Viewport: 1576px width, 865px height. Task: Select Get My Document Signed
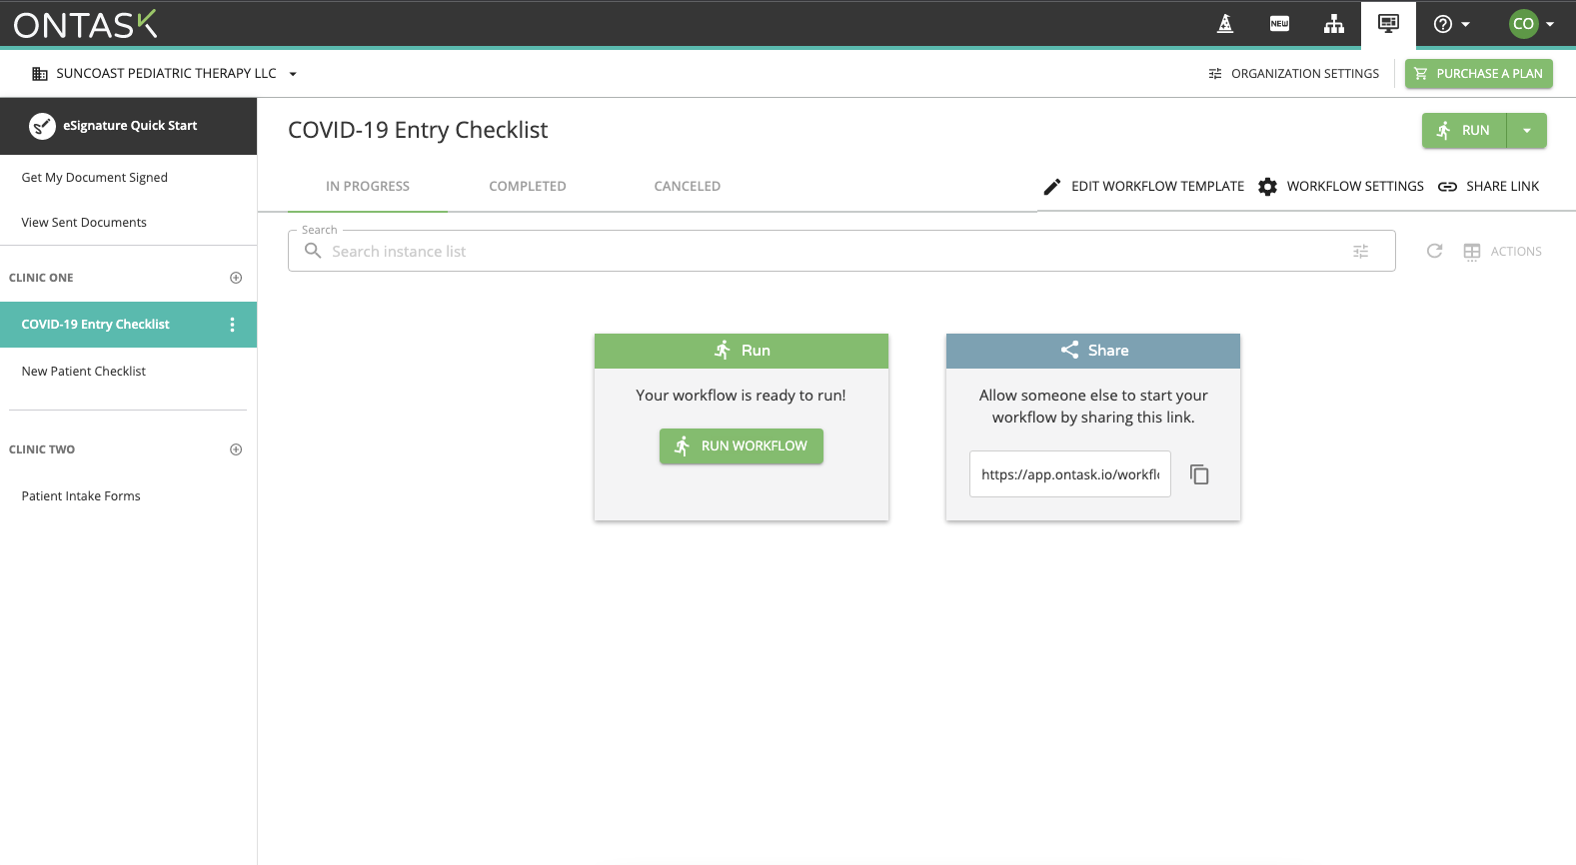click(95, 178)
